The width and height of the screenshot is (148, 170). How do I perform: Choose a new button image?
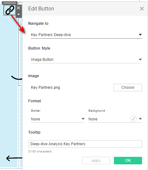[128, 88]
